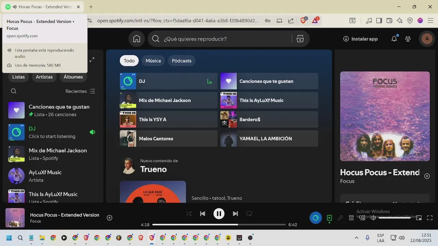Show hidden system tray icons chevron
This screenshot has height=246, width=438.
356,238
